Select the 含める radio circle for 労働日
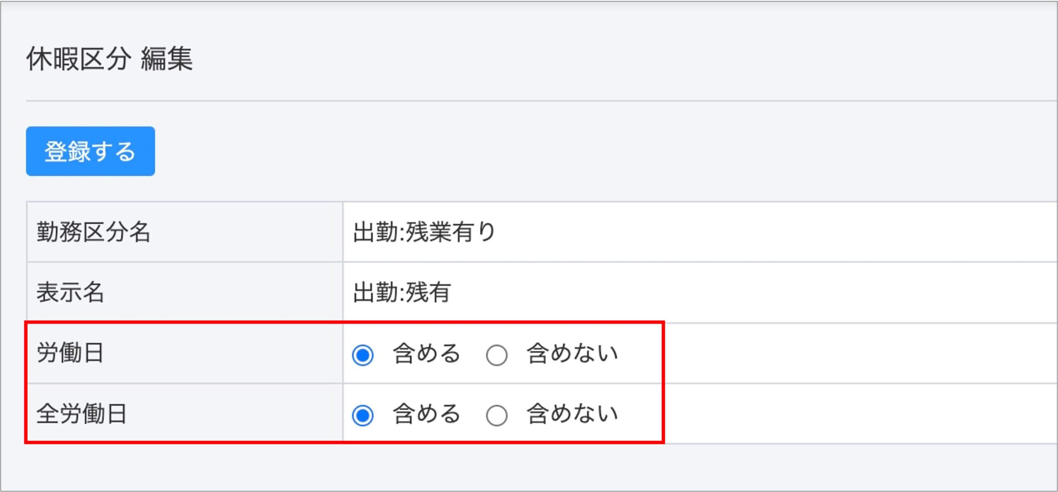 [x=362, y=355]
